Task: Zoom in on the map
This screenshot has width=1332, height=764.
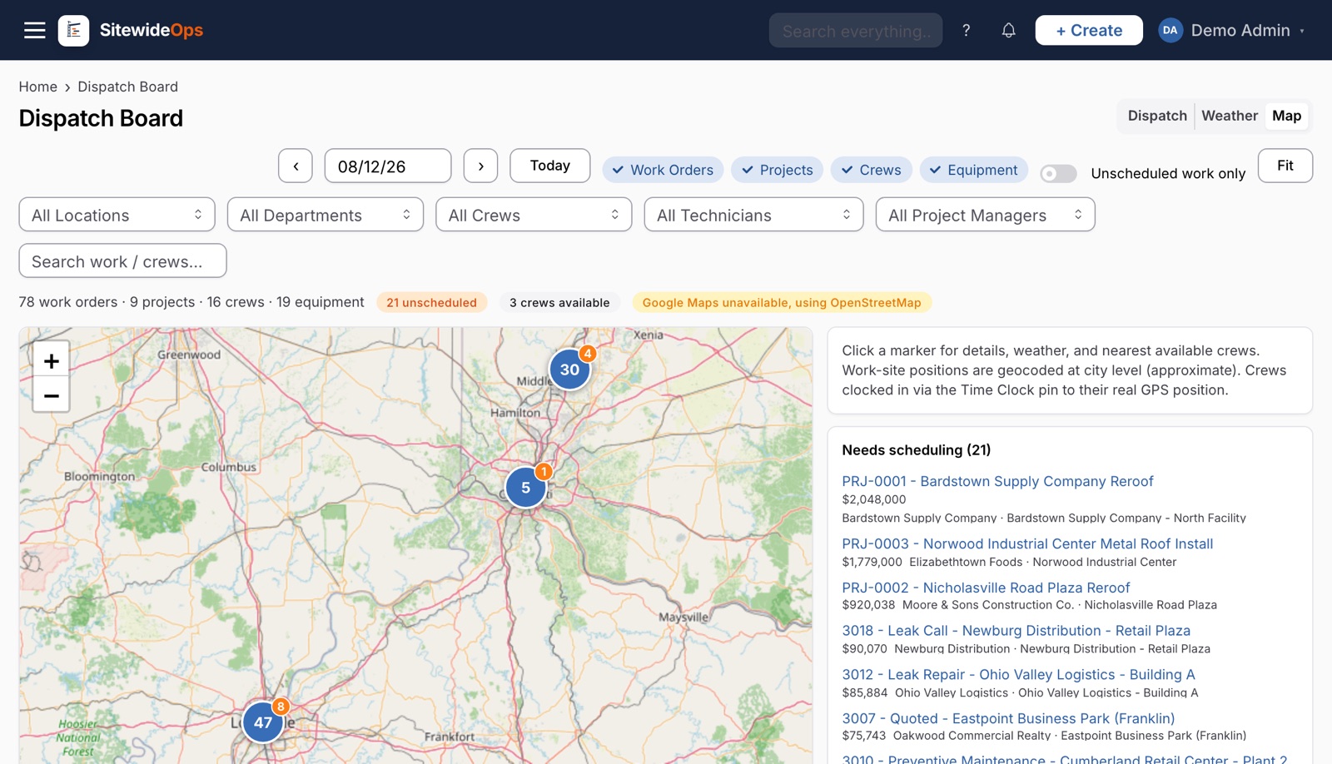Action: point(51,361)
